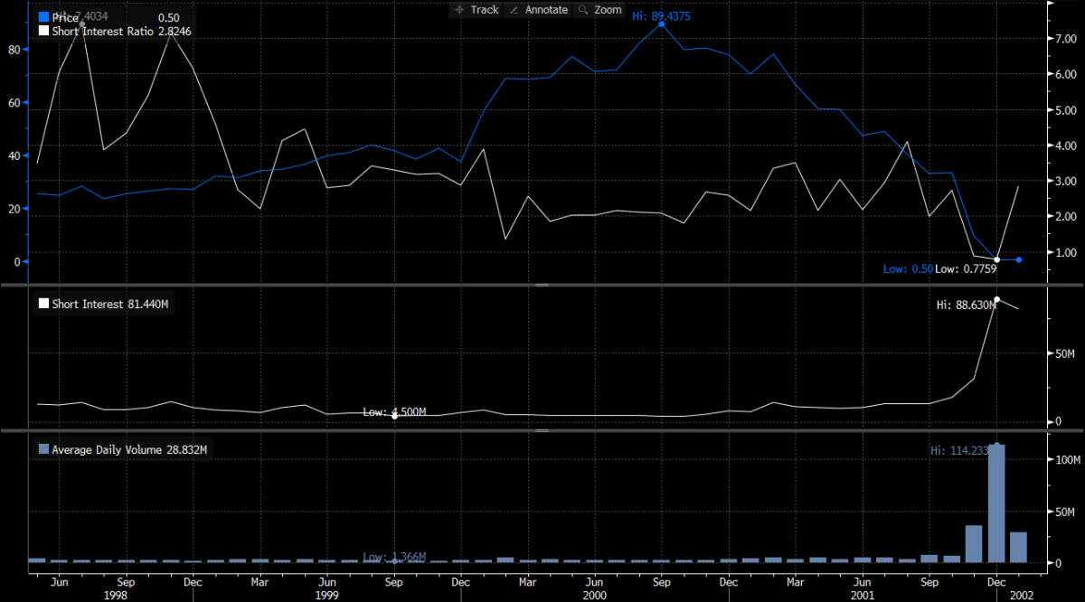This screenshot has width=1085, height=602.
Task: Click the Annotate pencil icon
Action: click(514, 10)
